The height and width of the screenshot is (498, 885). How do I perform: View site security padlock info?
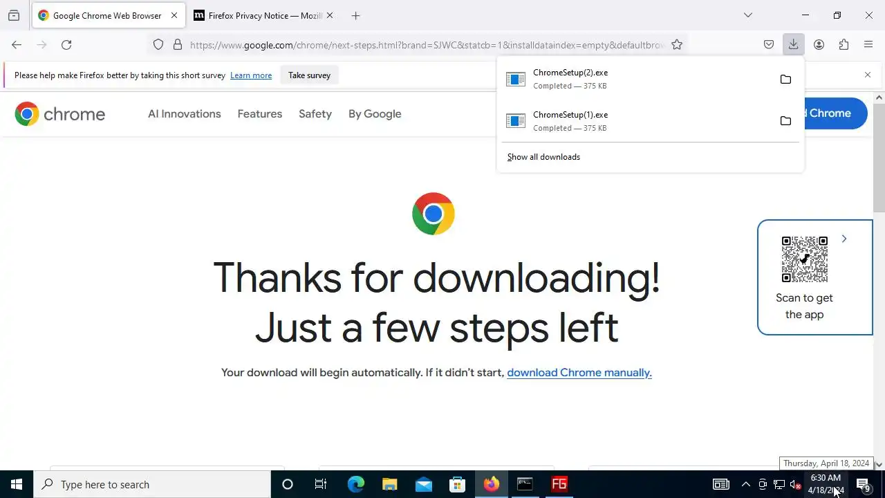pos(178,45)
